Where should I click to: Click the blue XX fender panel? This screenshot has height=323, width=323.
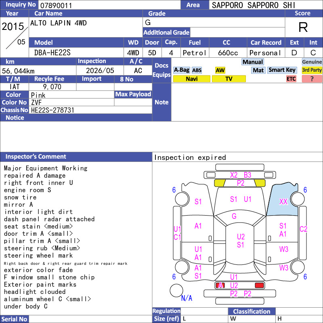(282, 201)
